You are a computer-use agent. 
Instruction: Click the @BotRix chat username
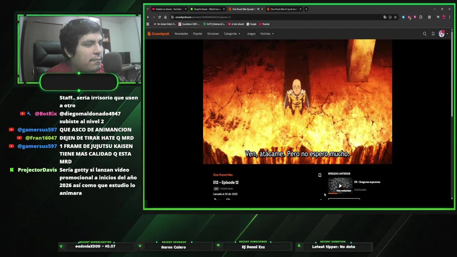(x=46, y=114)
